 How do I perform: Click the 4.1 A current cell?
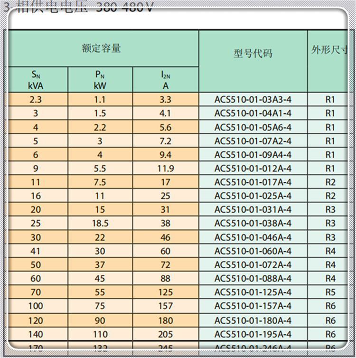click(x=166, y=113)
